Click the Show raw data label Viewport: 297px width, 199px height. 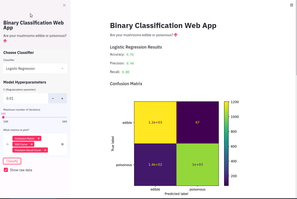[21, 170]
